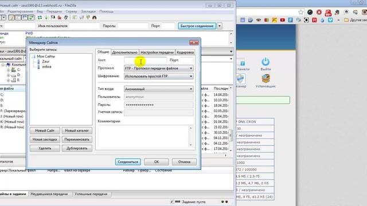Click the refresh file lists icon
The height and width of the screenshot is (206, 367).
coord(40,18)
